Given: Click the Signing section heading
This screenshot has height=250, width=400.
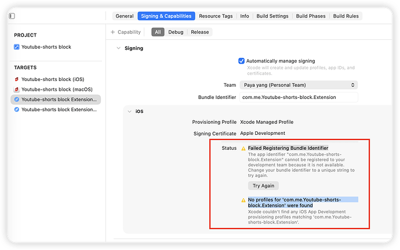Looking at the screenshot, I should click(134, 48).
